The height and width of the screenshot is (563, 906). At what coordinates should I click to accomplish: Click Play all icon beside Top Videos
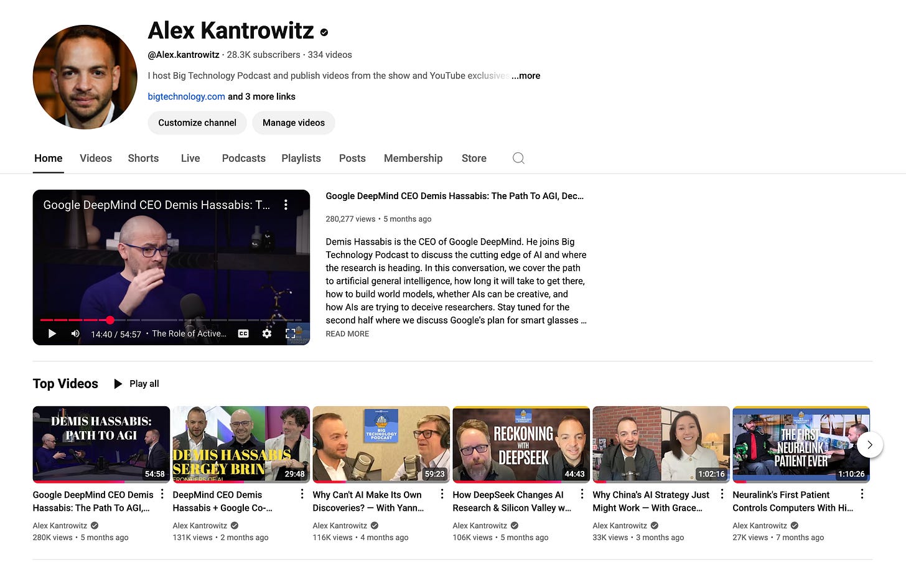(118, 384)
